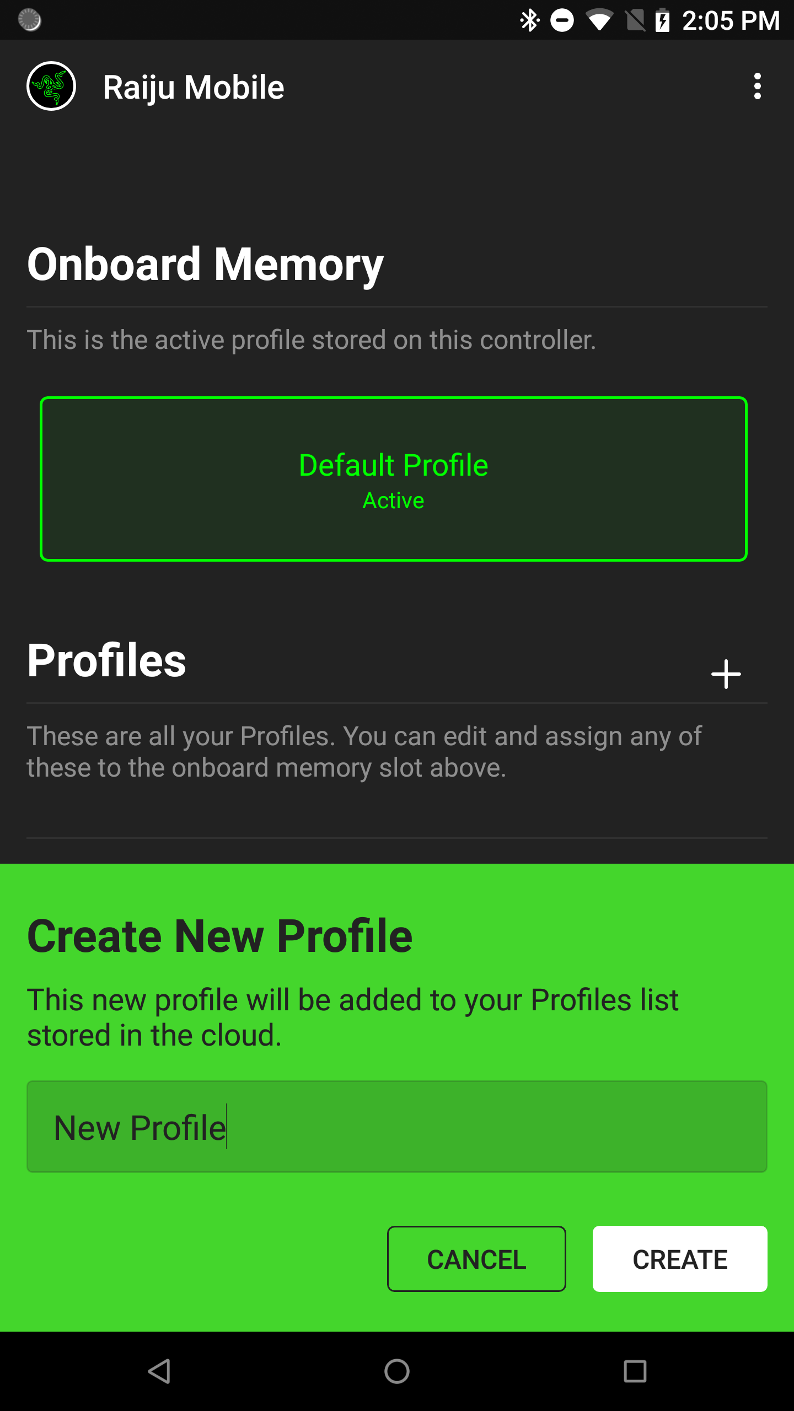Tap the Onboard Memory heading

(x=205, y=265)
